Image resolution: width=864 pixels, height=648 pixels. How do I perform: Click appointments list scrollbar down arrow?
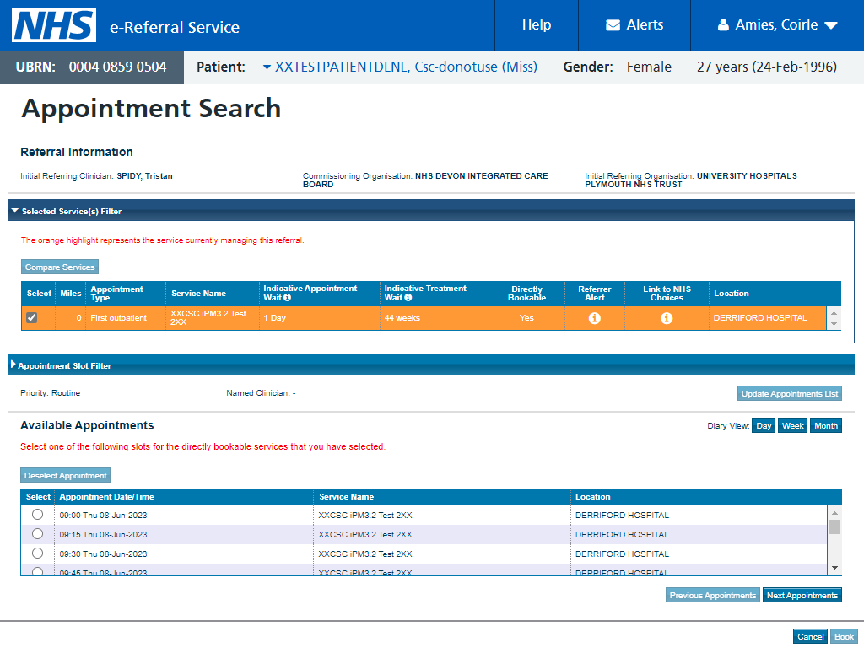[x=834, y=568]
